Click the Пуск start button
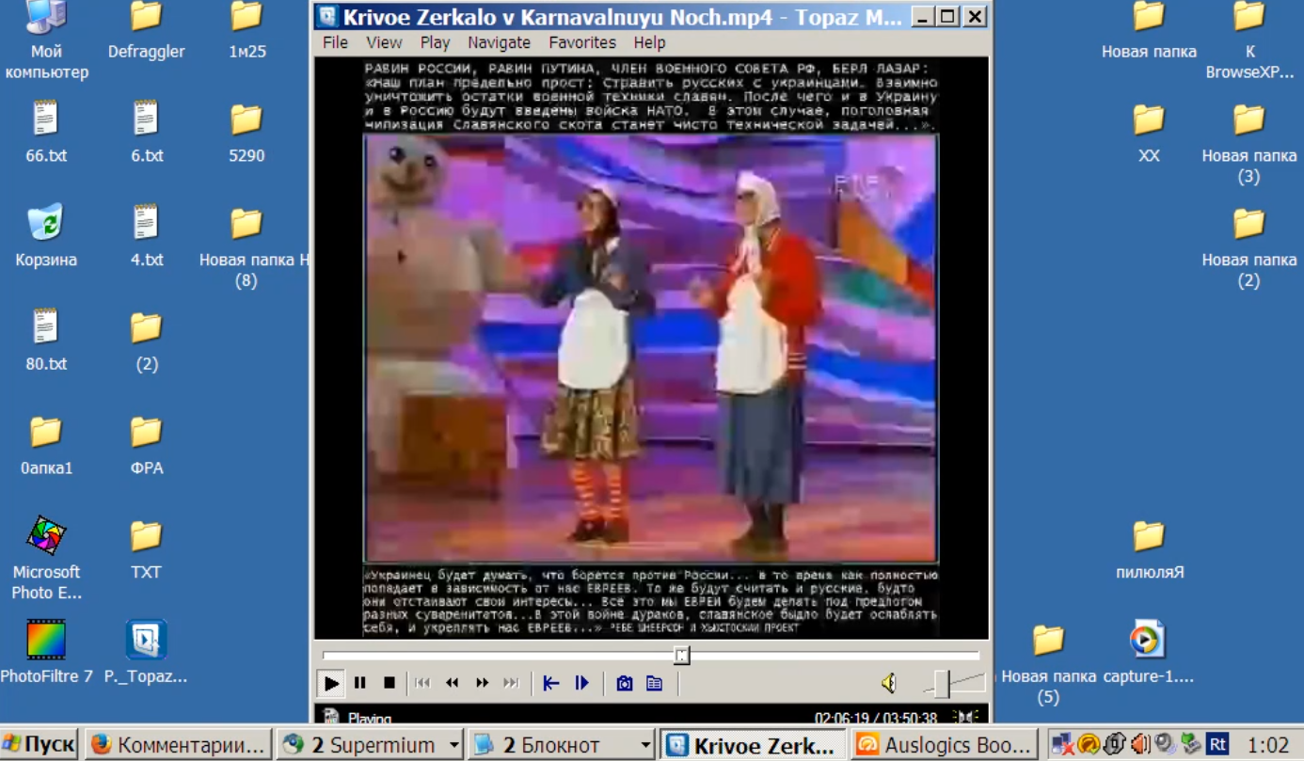Screen dimensions: 1304x761 click(40, 745)
